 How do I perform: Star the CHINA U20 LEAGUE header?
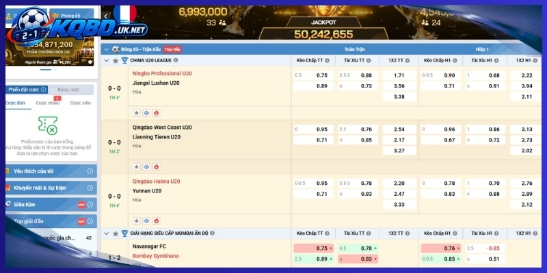[116, 61]
